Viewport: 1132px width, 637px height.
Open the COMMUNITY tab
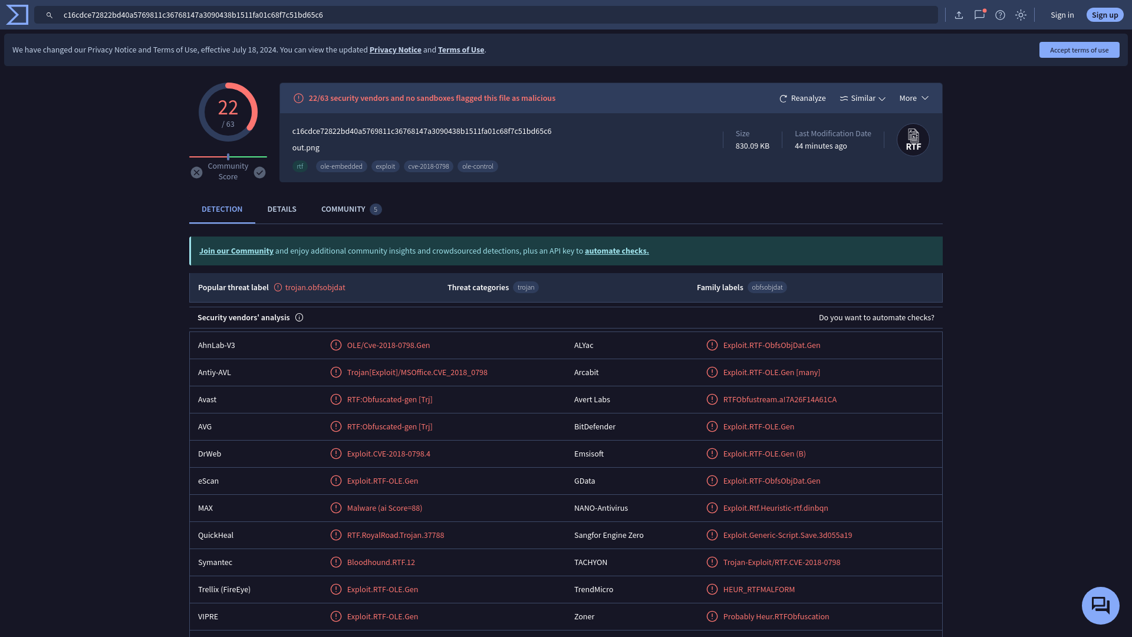[x=351, y=209]
